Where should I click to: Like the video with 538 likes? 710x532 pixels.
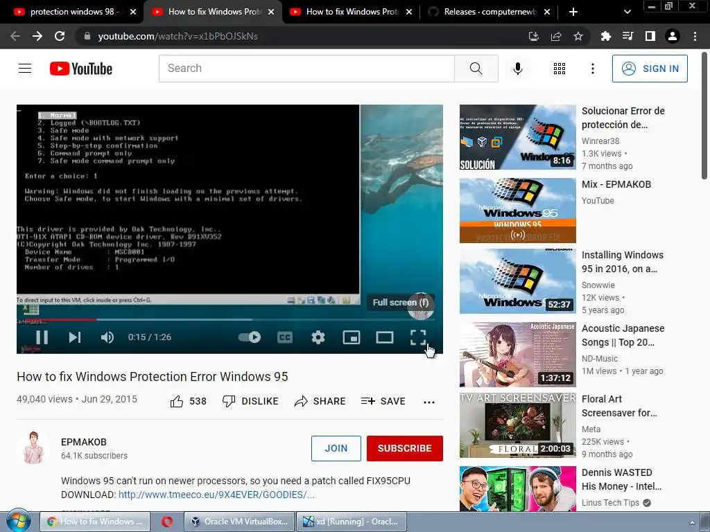click(189, 401)
